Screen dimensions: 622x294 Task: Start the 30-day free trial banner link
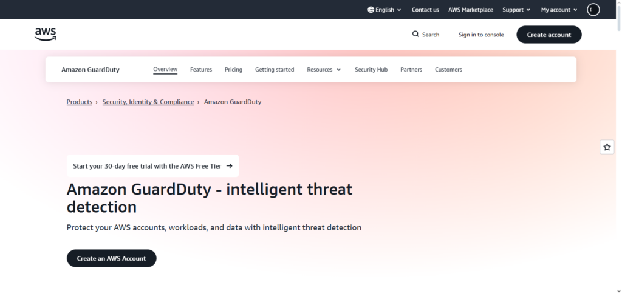[152, 166]
